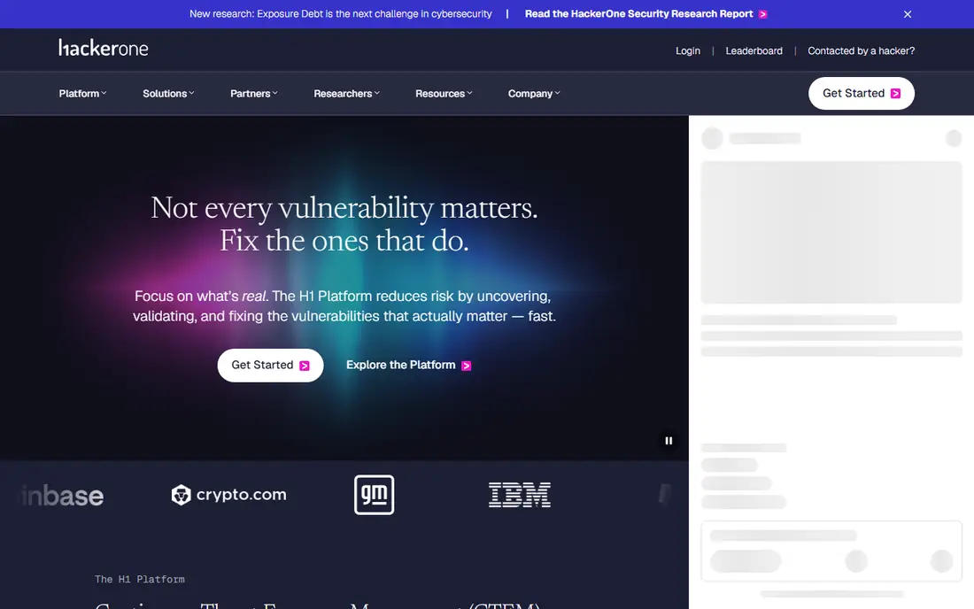Go to the Leaderboard page
The height and width of the screenshot is (609, 974).
coord(754,51)
